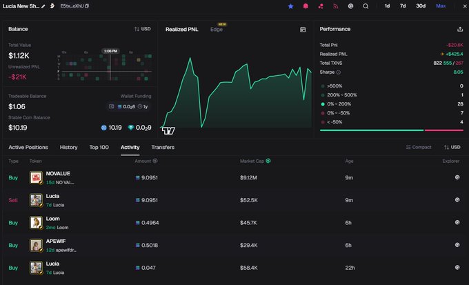Click the Type column header

point(13,161)
